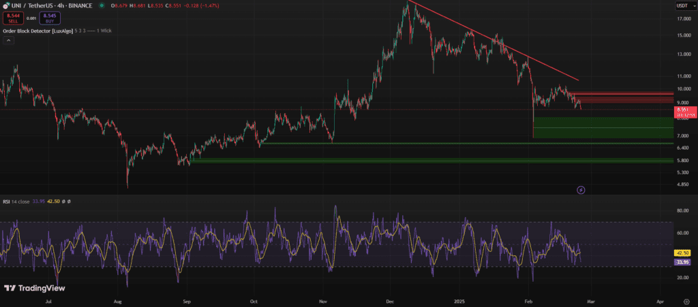The height and width of the screenshot is (307, 698).
Task: Open the USDT currency dropdown
Action: (681, 6)
